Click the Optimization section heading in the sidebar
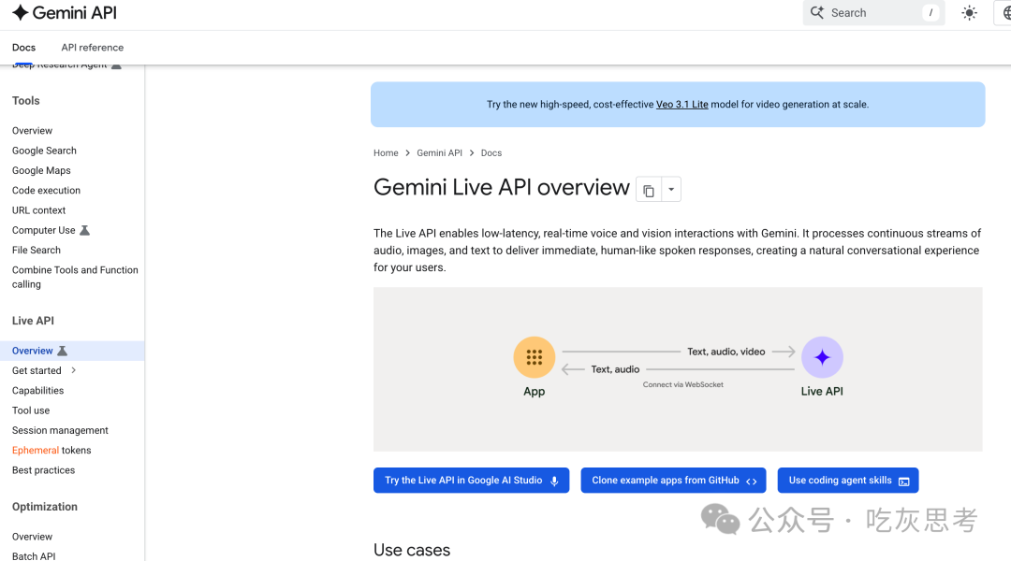 [45, 507]
